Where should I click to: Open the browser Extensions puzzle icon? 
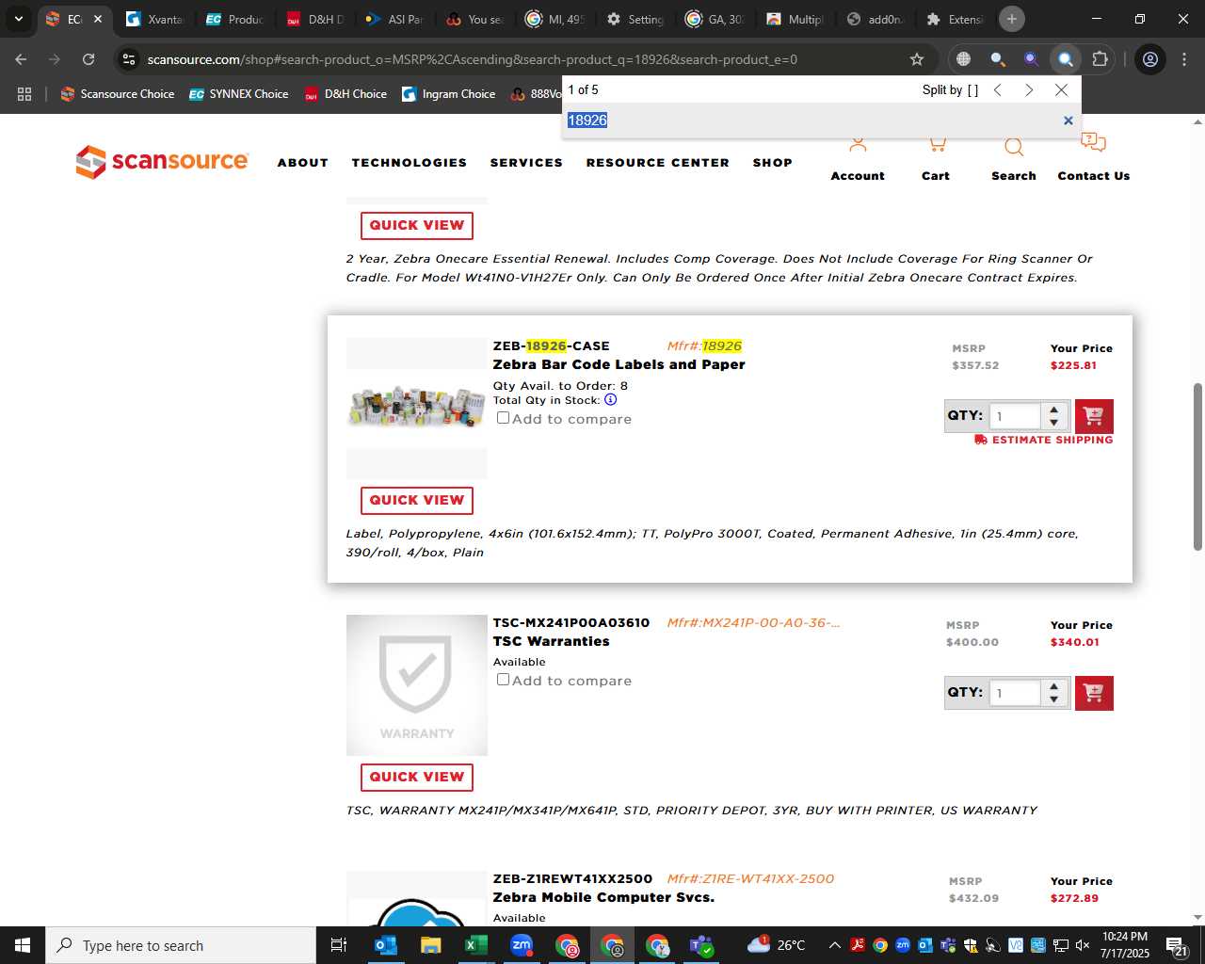click(1100, 59)
